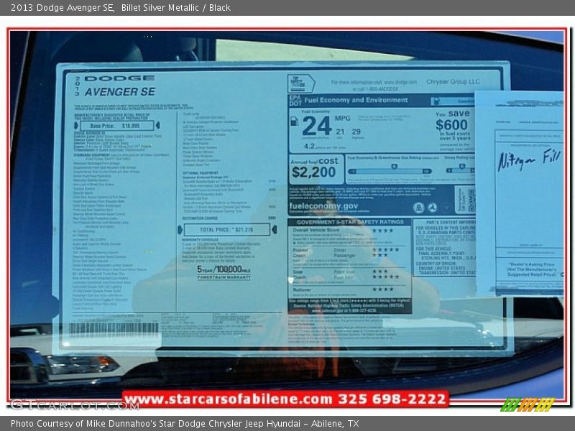Click the large '24' MPG figure

point(317,126)
